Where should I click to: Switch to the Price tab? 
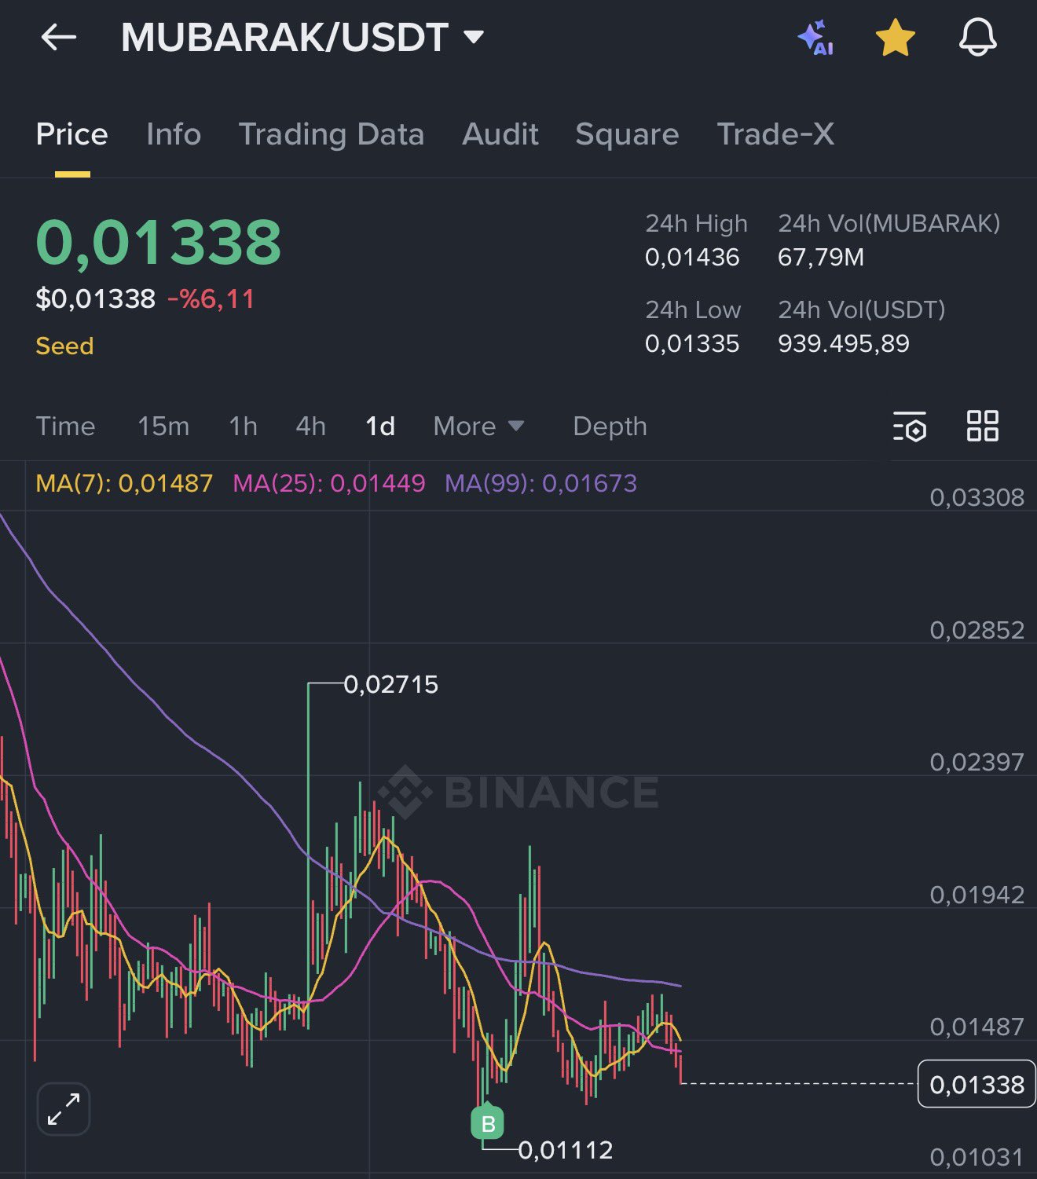coord(72,134)
